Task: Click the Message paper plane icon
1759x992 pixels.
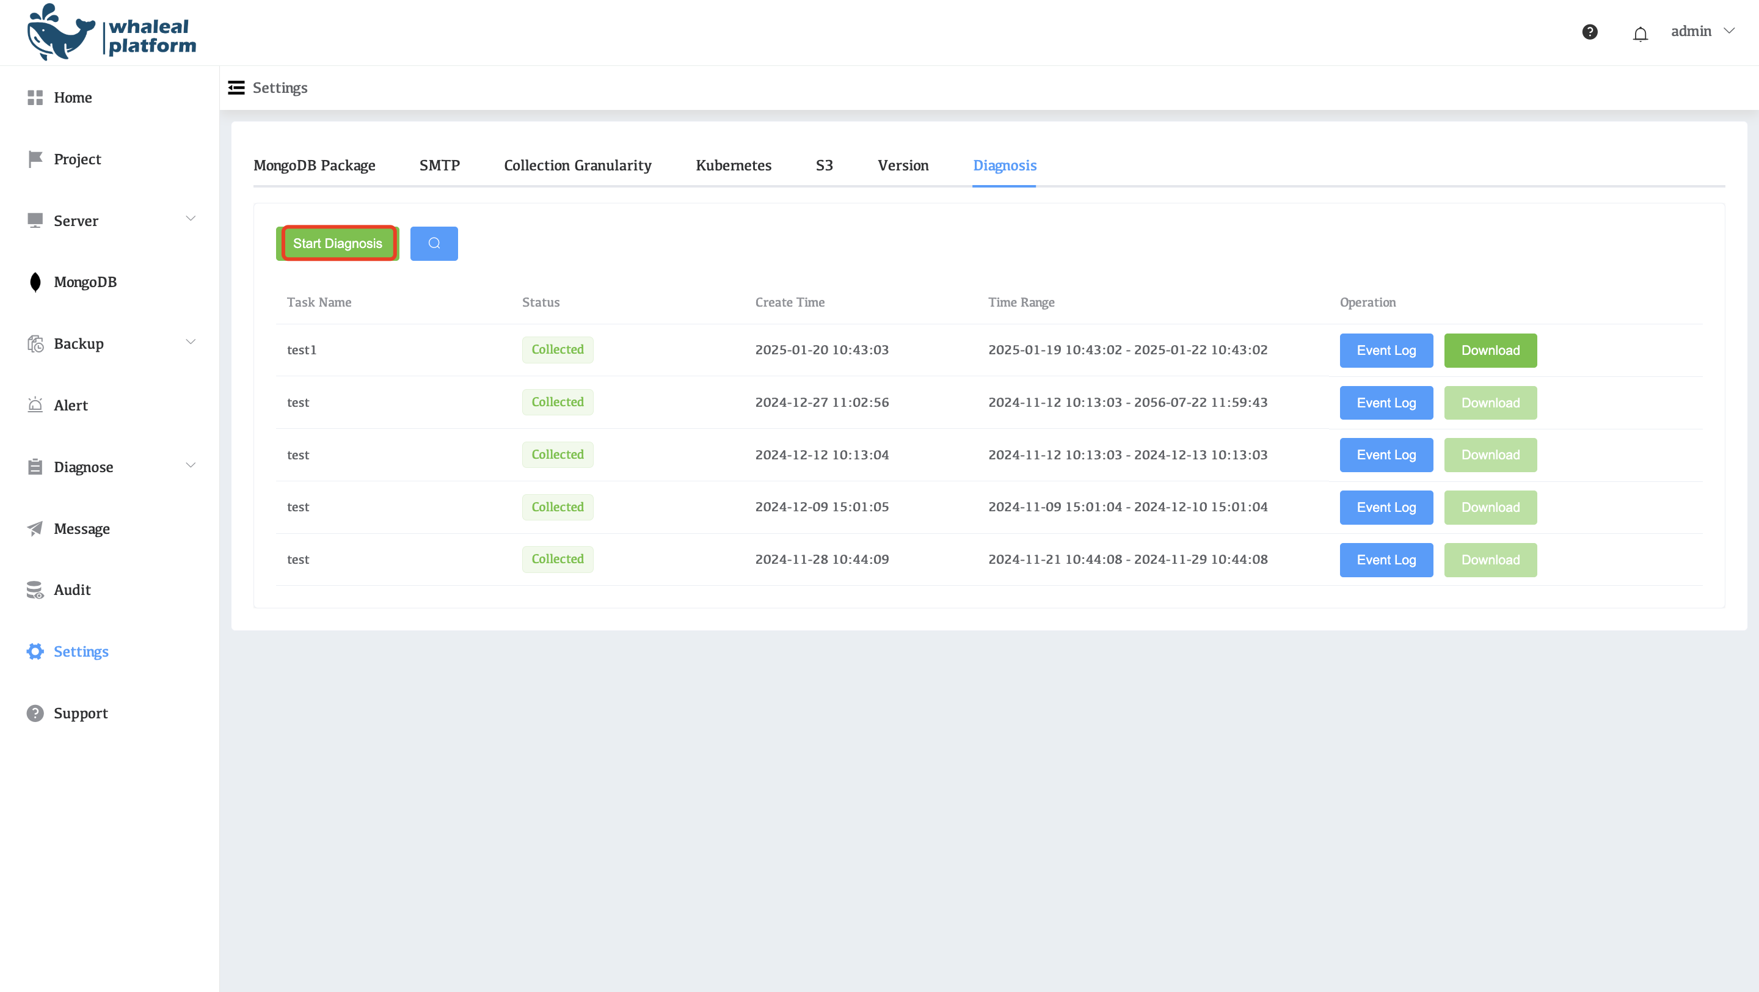Action: pos(35,528)
